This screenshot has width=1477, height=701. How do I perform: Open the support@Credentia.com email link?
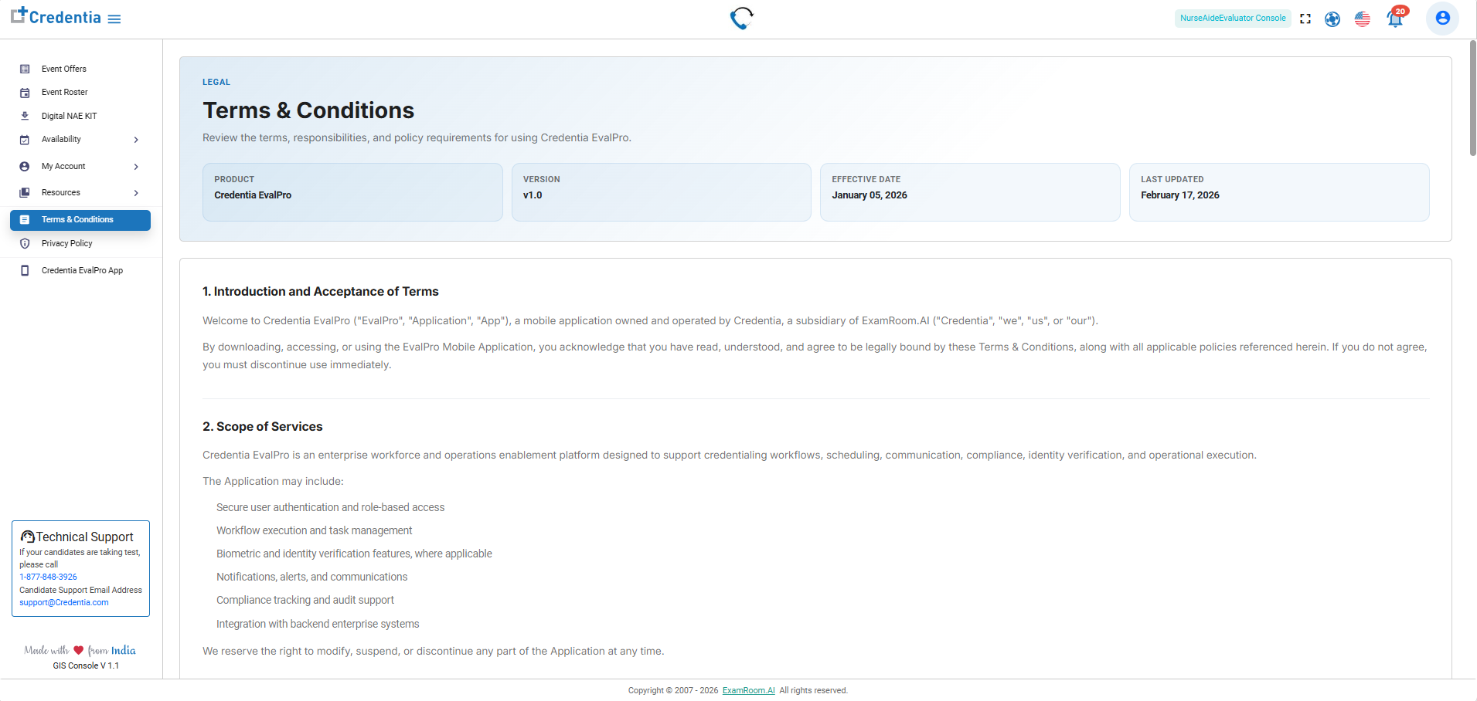(x=64, y=602)
